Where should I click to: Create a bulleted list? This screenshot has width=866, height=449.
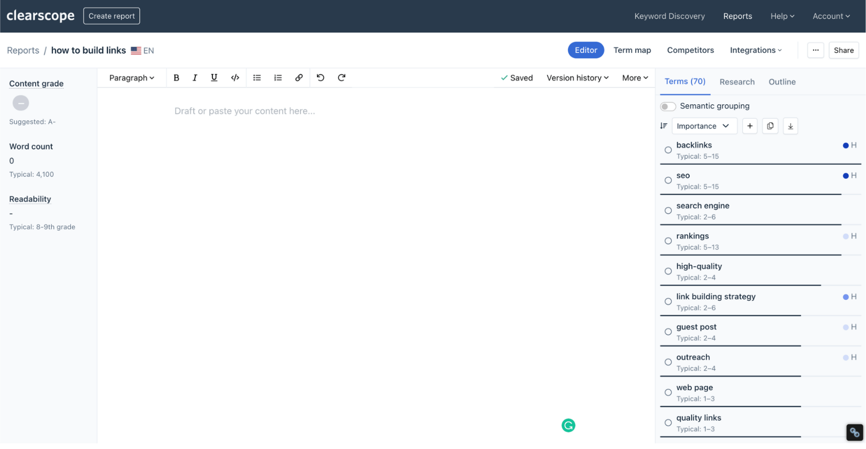pyautogui.click(x=257, y=78)
